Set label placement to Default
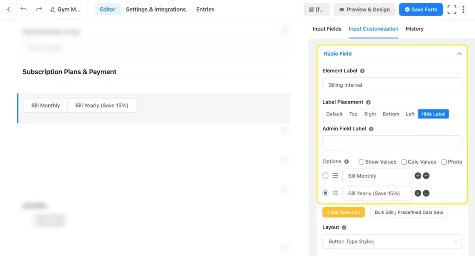 coord(334,114)
